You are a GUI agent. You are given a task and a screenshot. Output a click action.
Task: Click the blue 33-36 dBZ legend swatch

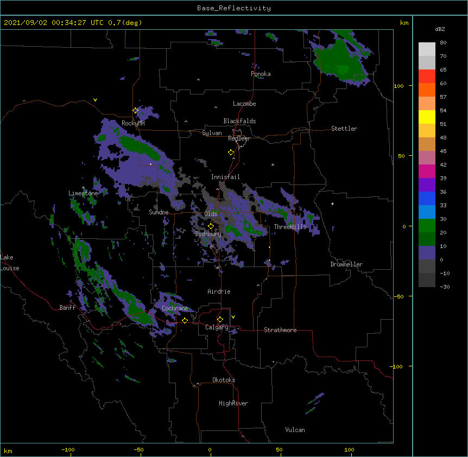click(x=427, y=198)
